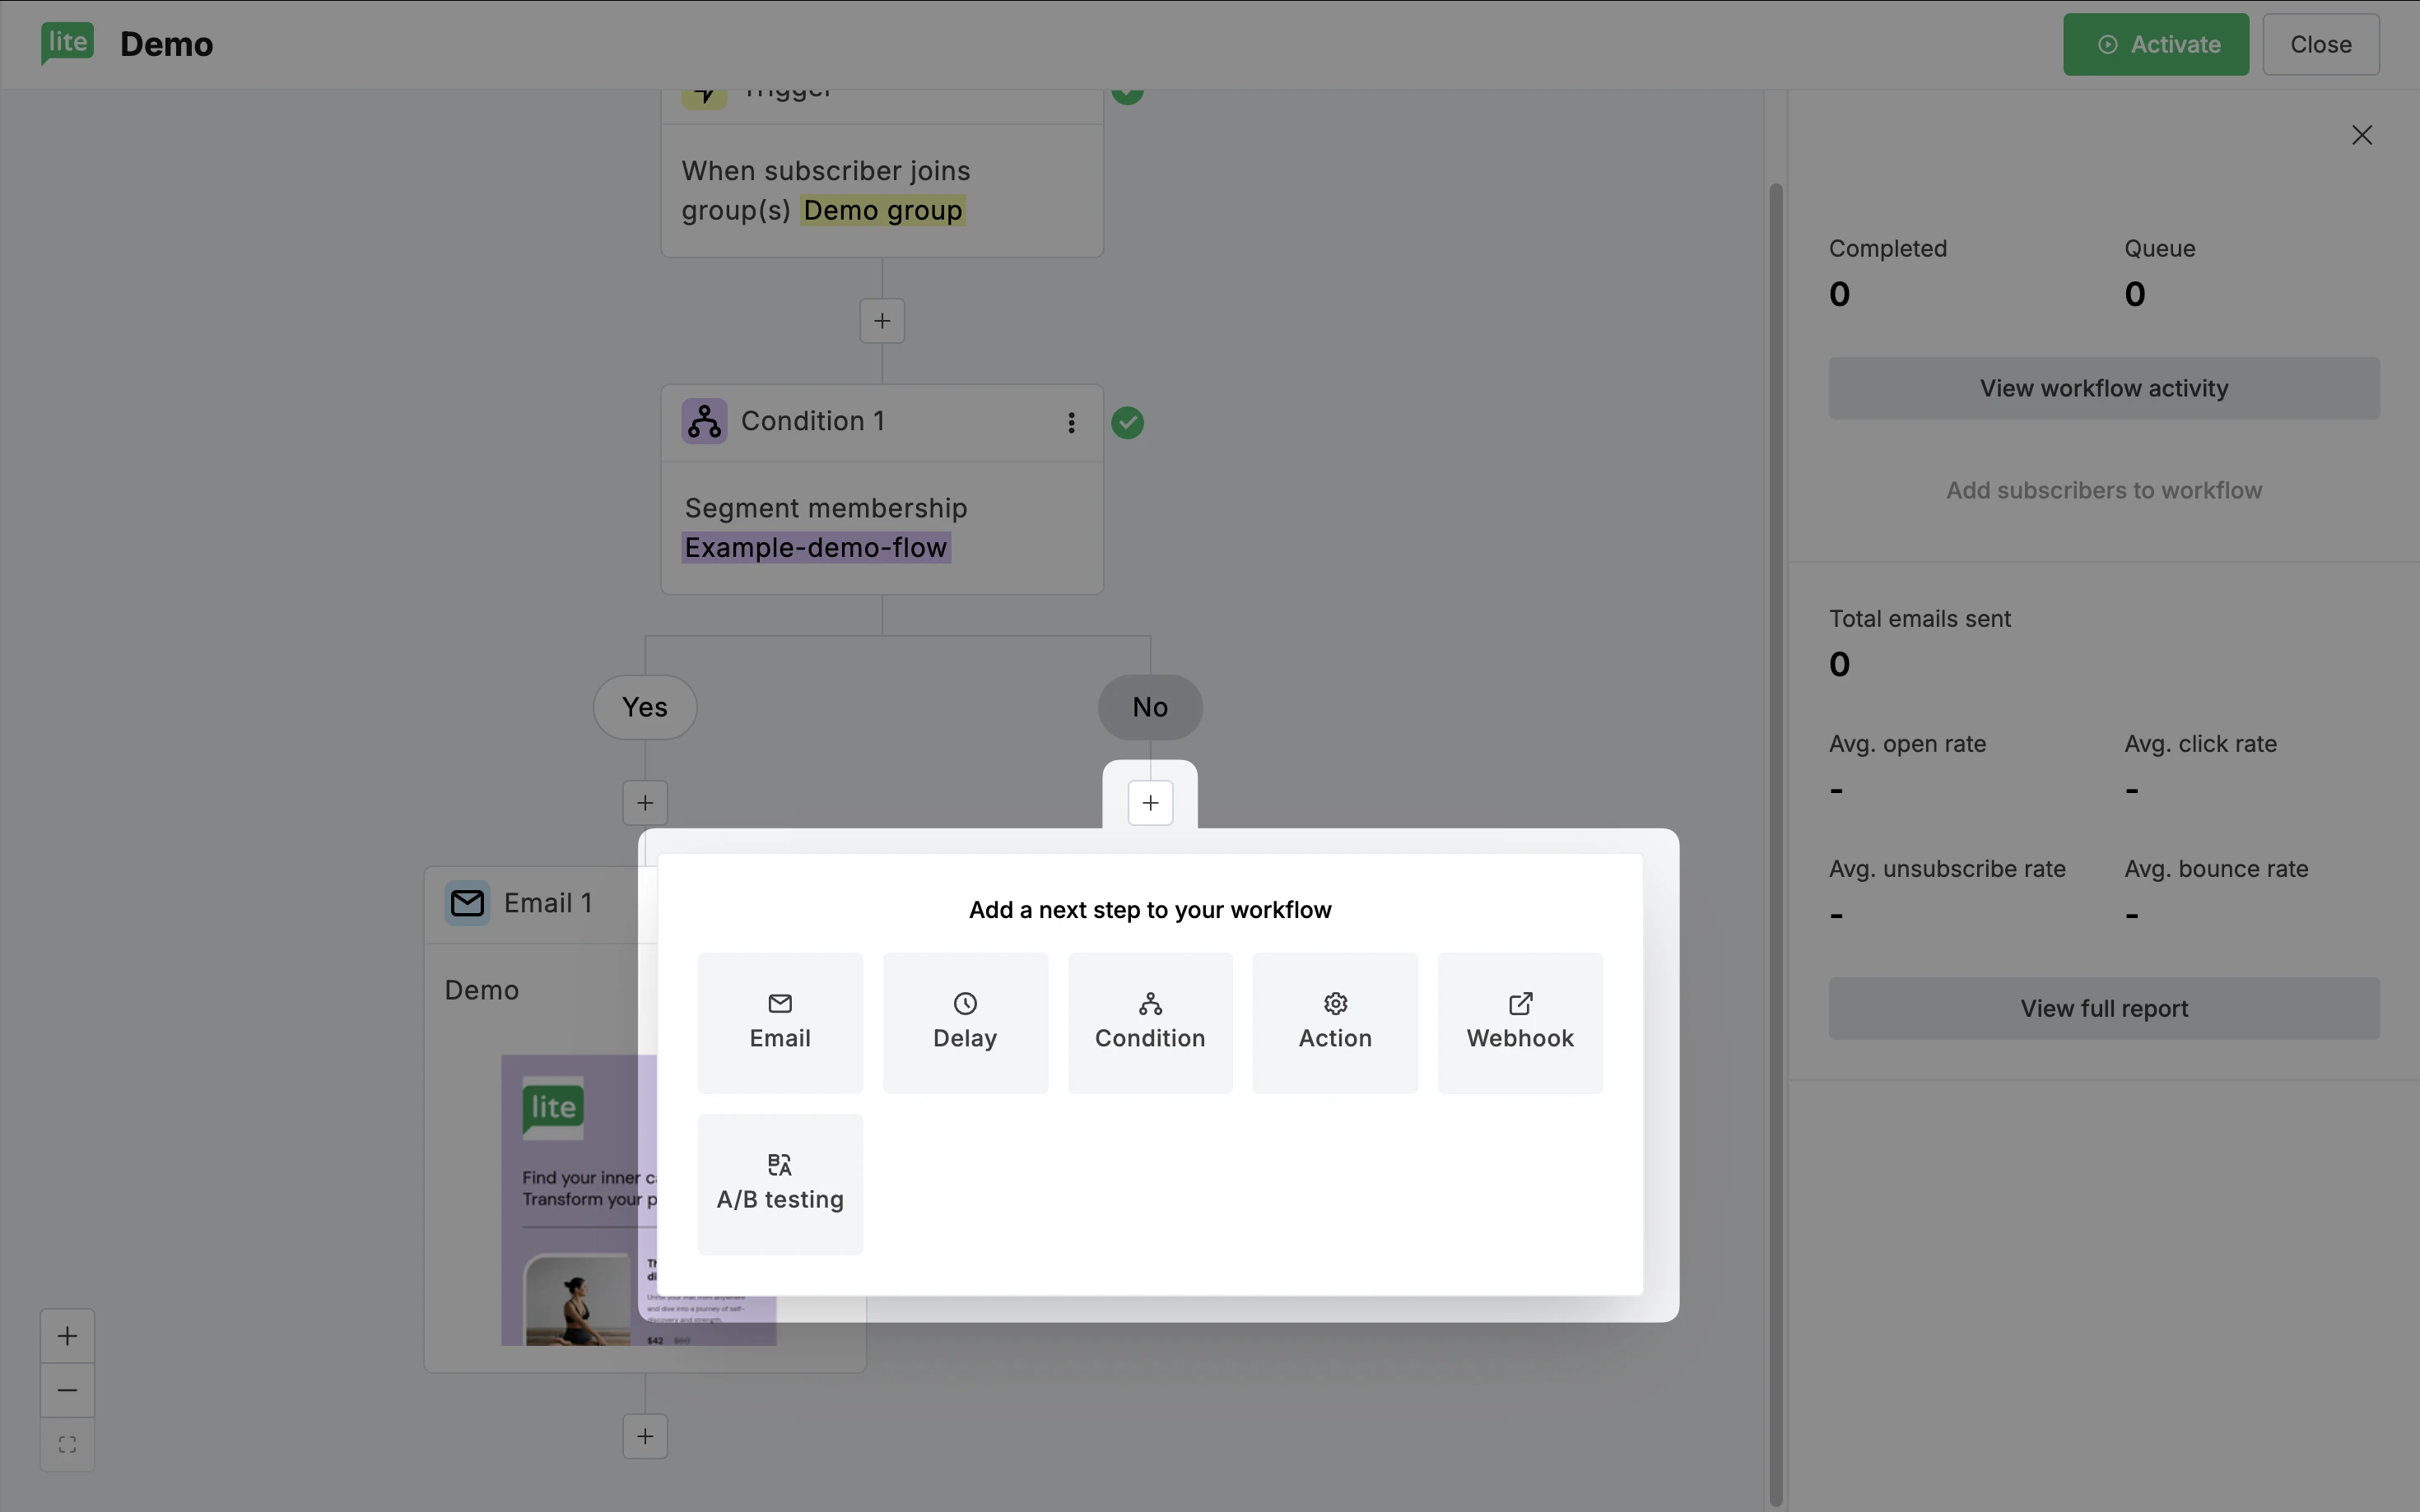Viewport: 2420px width, 1512px height.
Task: Close the stats side panel
Action: coord(2361,135)
